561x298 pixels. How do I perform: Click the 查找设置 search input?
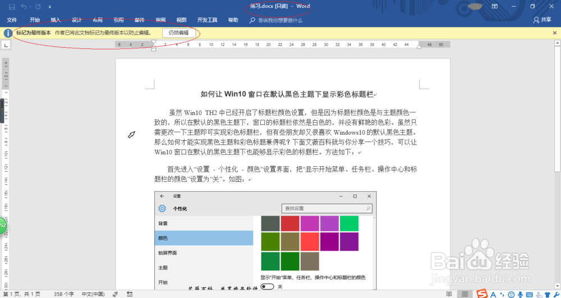(327, 208)
